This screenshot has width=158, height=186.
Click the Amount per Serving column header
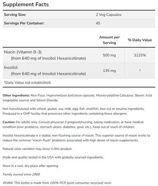pos(109,40)
